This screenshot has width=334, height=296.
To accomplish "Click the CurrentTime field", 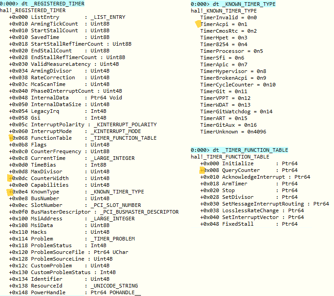I will (72, 158).
